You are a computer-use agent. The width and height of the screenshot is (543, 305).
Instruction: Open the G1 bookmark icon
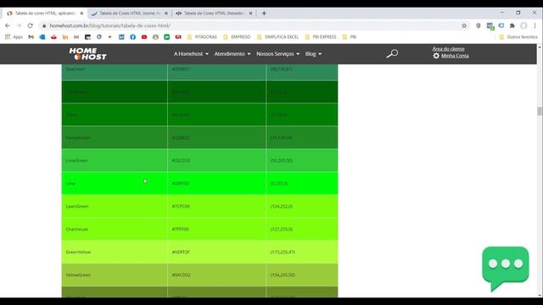[178, 36]
